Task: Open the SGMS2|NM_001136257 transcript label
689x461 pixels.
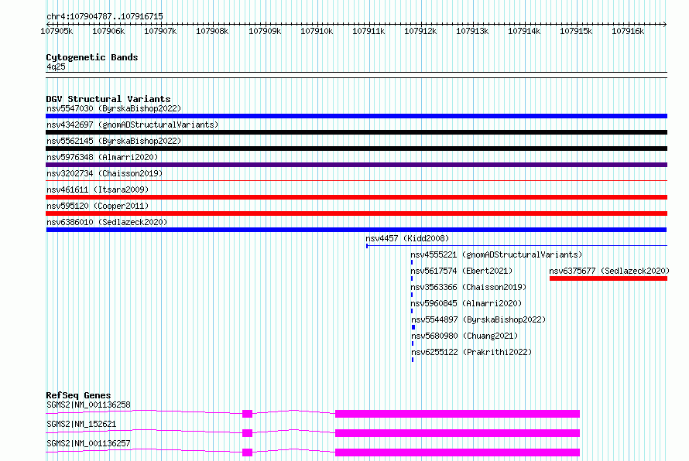Action: coord(88,443)
